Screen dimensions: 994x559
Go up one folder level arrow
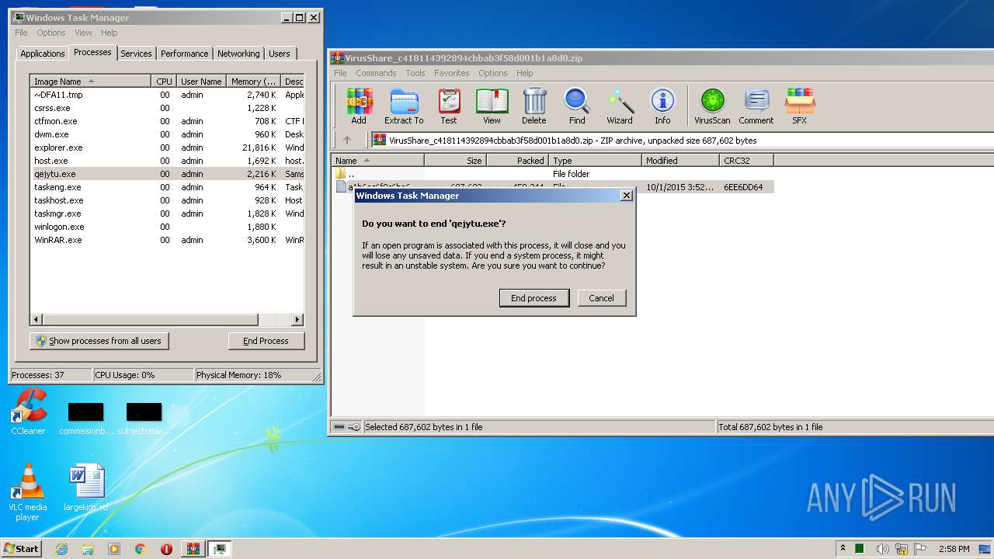(347, 140)
